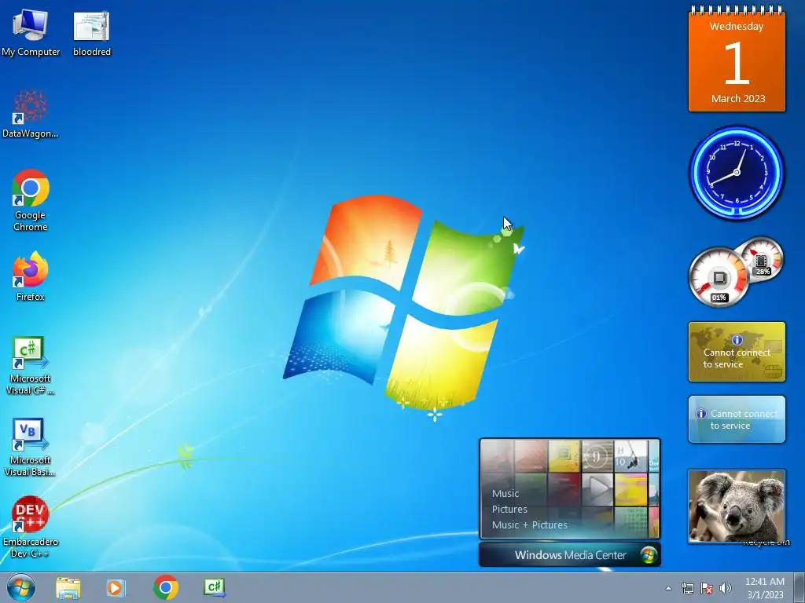Image resolution: width=805 pixels, height=603 pixels.
Task: Open the bloodred folder icon
Action: pyautogui.click(x=91, y=31)
